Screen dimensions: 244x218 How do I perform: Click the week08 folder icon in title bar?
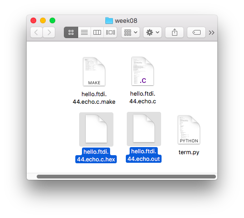tap(109, 20)
